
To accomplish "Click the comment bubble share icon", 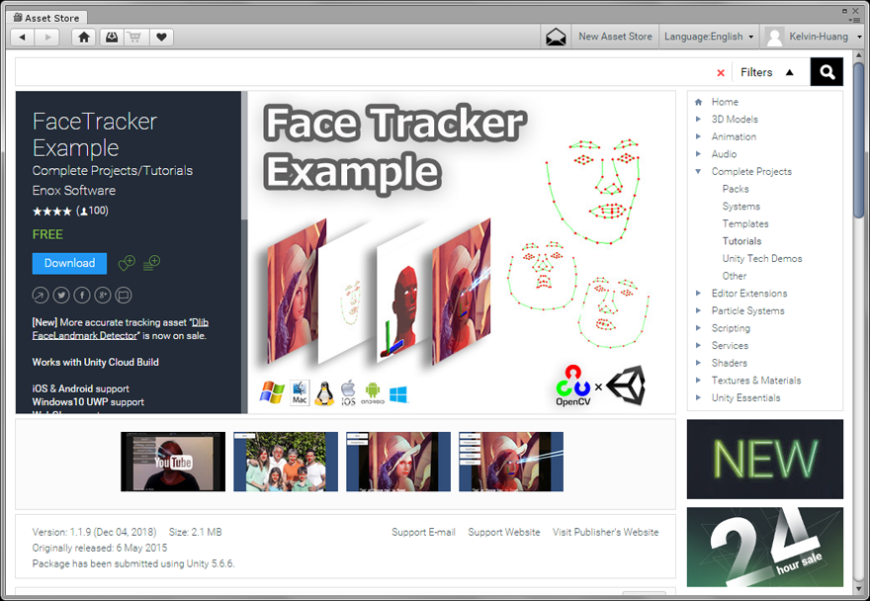I will click(124, 296).
